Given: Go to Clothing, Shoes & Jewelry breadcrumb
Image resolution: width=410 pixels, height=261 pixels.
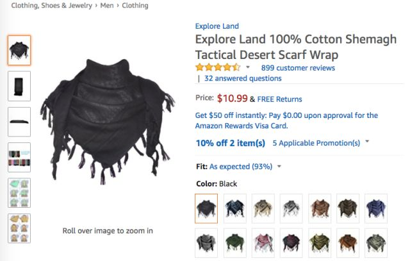Looking at the screenshot, I should pos(51,6).
